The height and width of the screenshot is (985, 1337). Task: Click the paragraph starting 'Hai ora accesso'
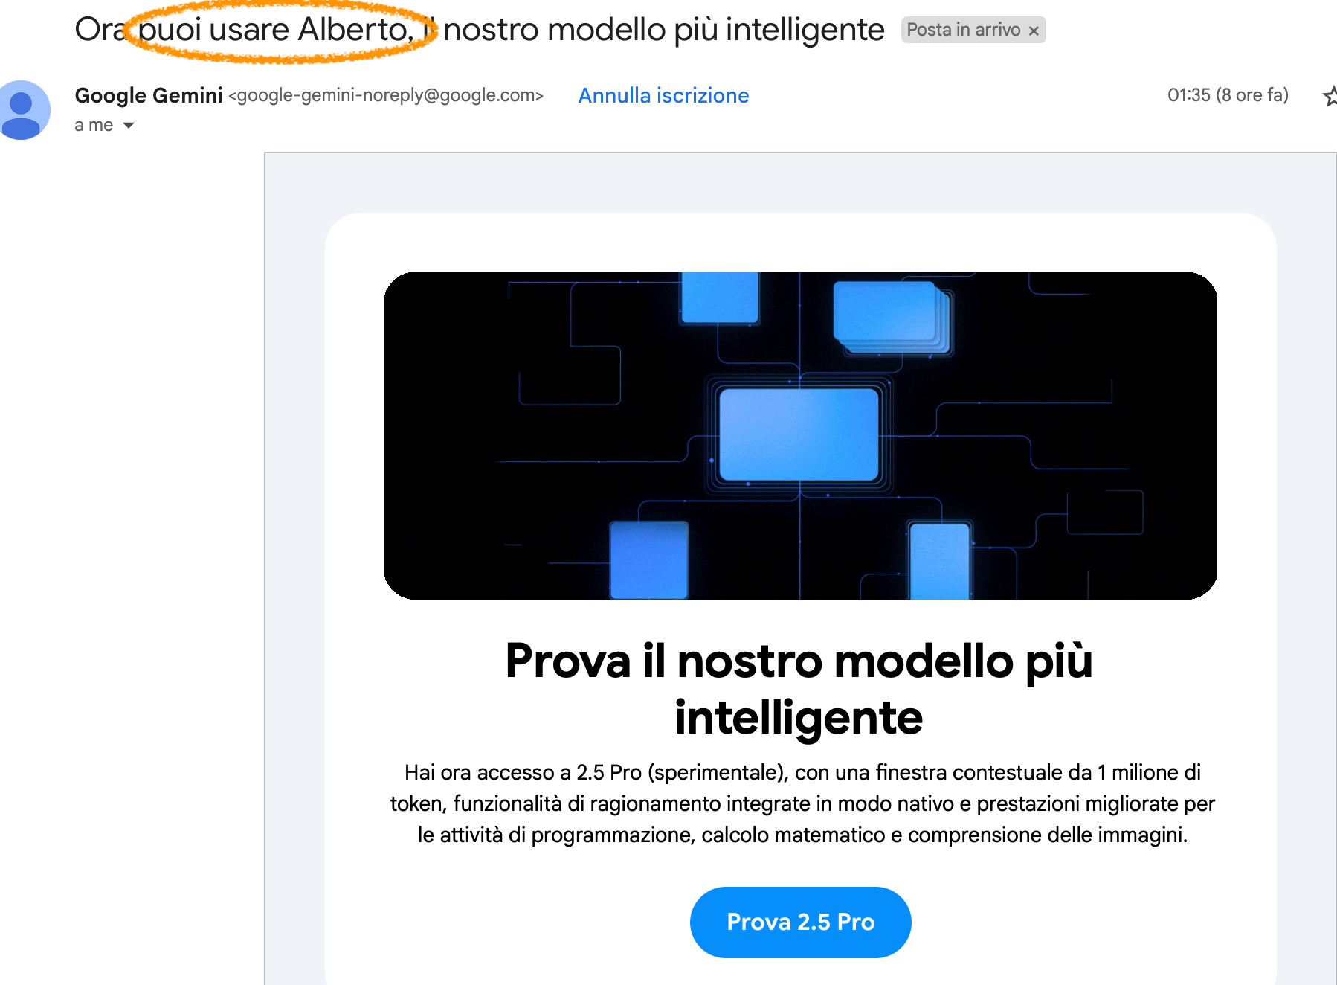click(x=802, y=803)
